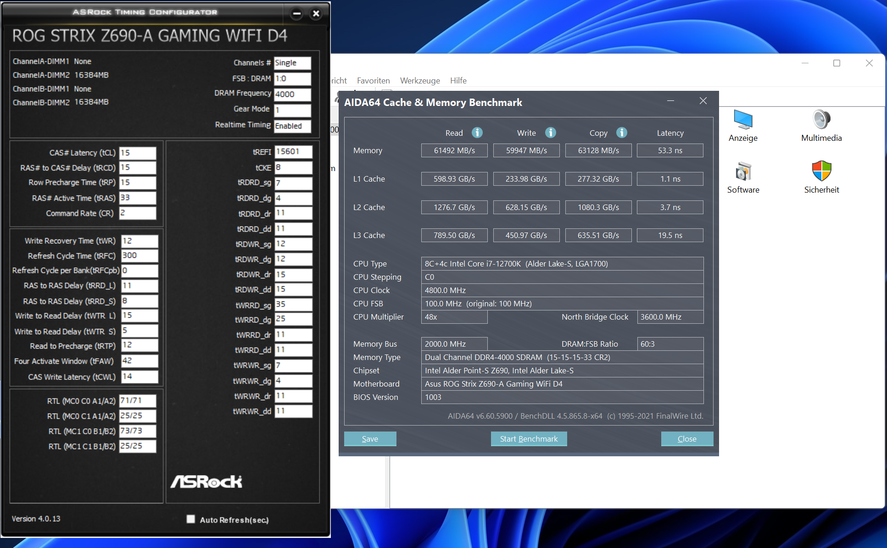Click the tWRRD_sg value field

pyautogui.click(x=294, y=304)
